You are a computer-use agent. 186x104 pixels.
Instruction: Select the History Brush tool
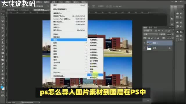click(x=3, y=46)
